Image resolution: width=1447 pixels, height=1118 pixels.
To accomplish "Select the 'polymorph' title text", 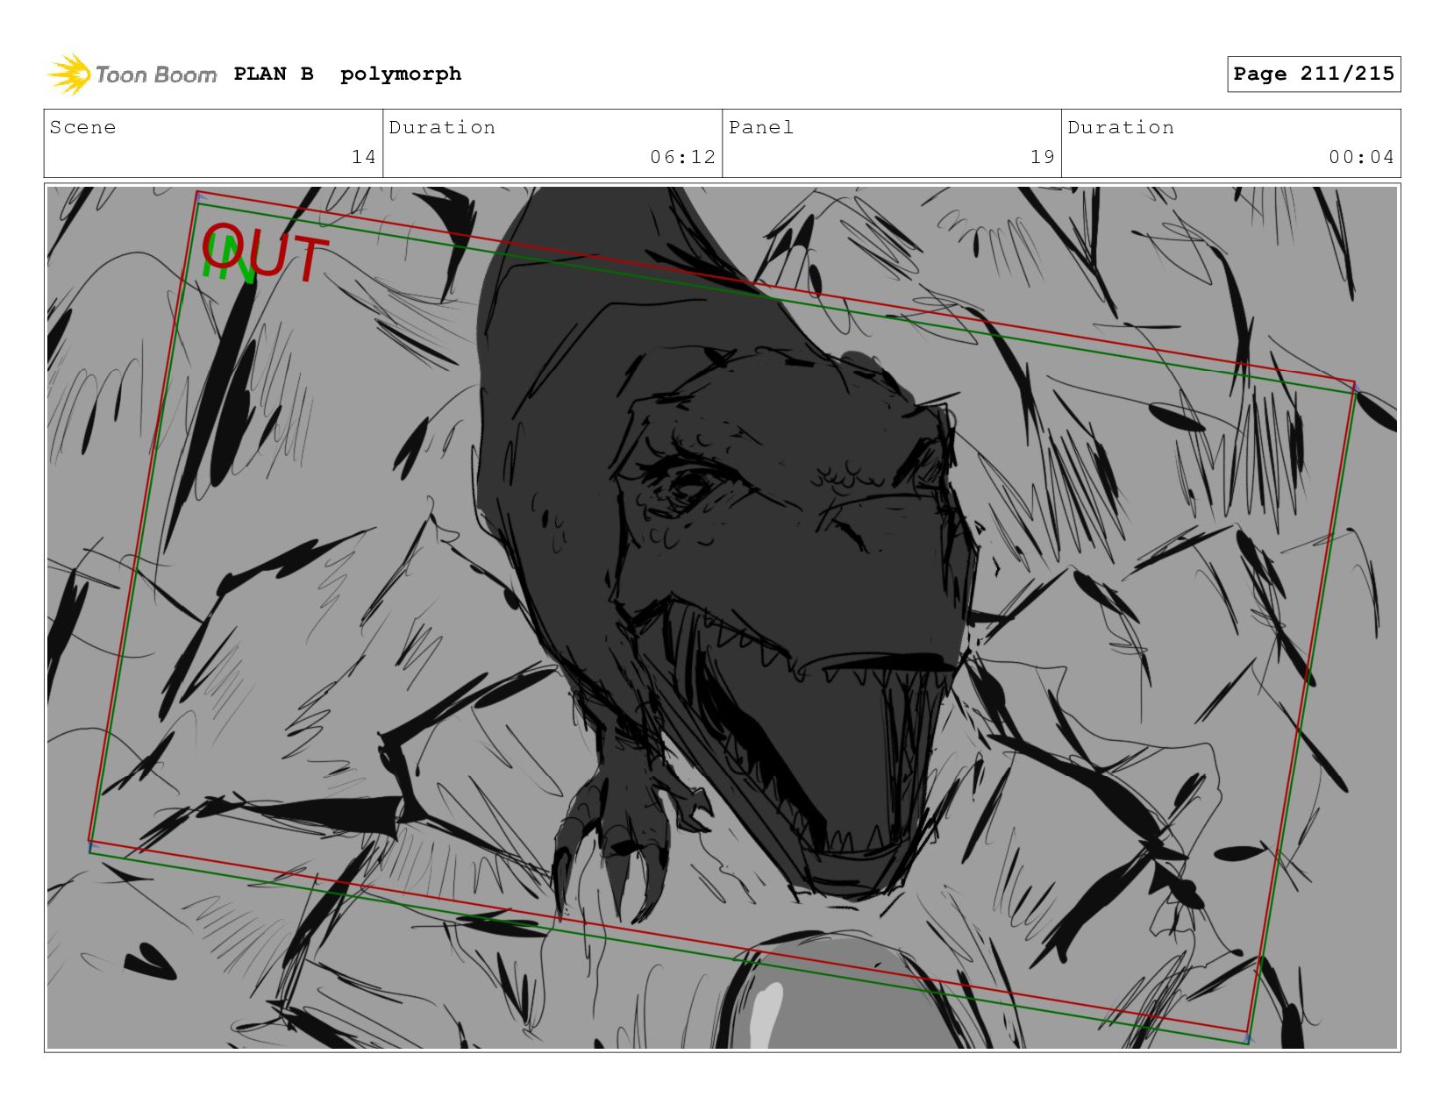I will 401,75.
